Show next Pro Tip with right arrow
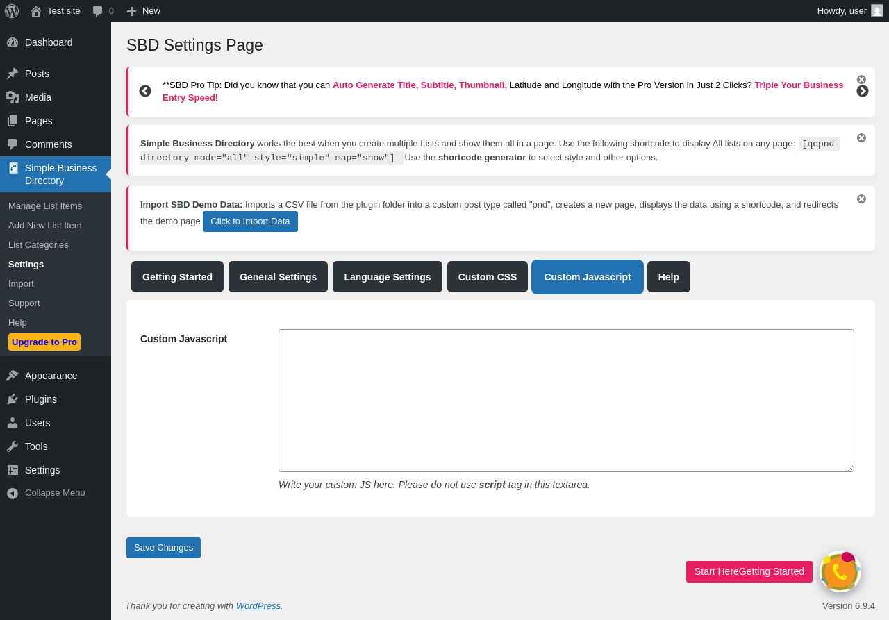Screen dimensions: 889x620 coord(863,91)
